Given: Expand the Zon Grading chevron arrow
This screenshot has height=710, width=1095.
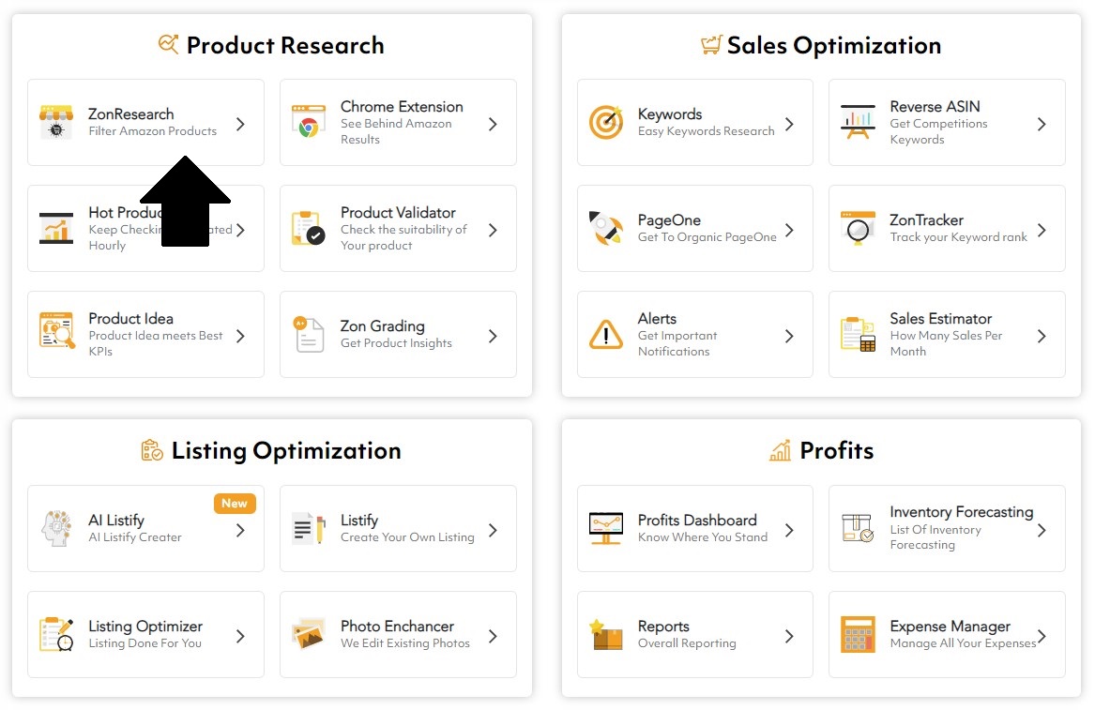Looking at the screenshot, I should coord(494,335).
